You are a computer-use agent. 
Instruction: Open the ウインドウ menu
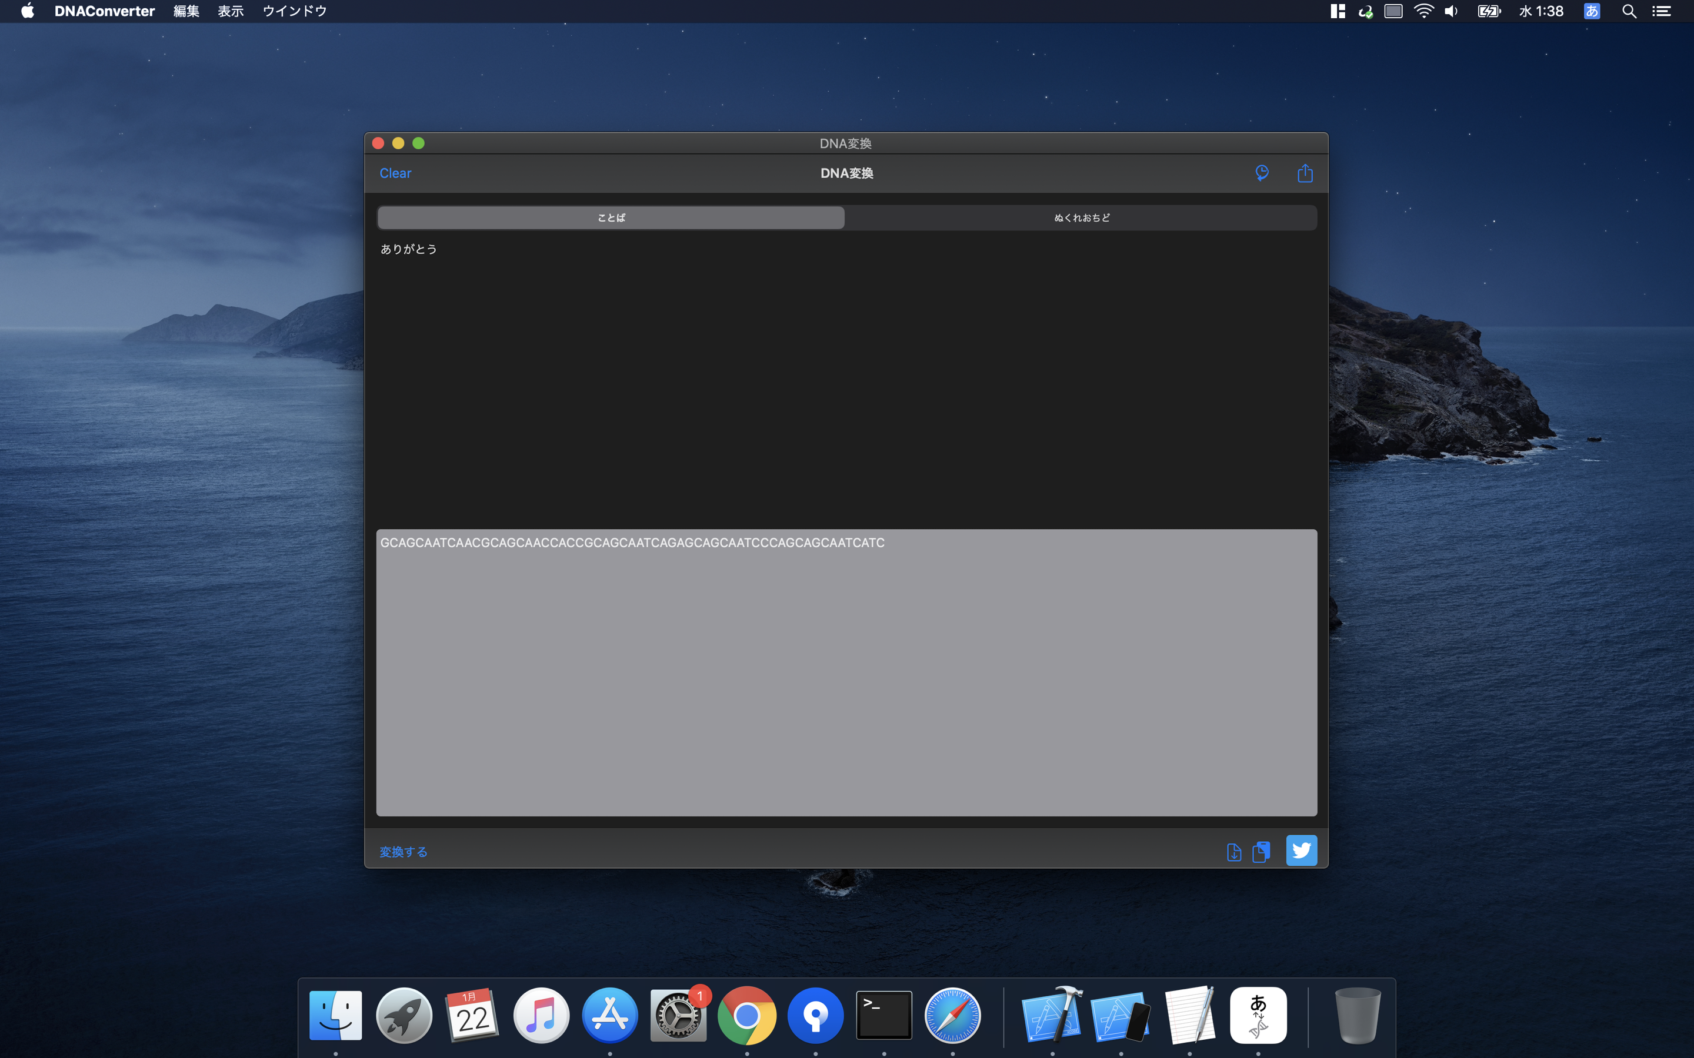(x=294, y=11)
